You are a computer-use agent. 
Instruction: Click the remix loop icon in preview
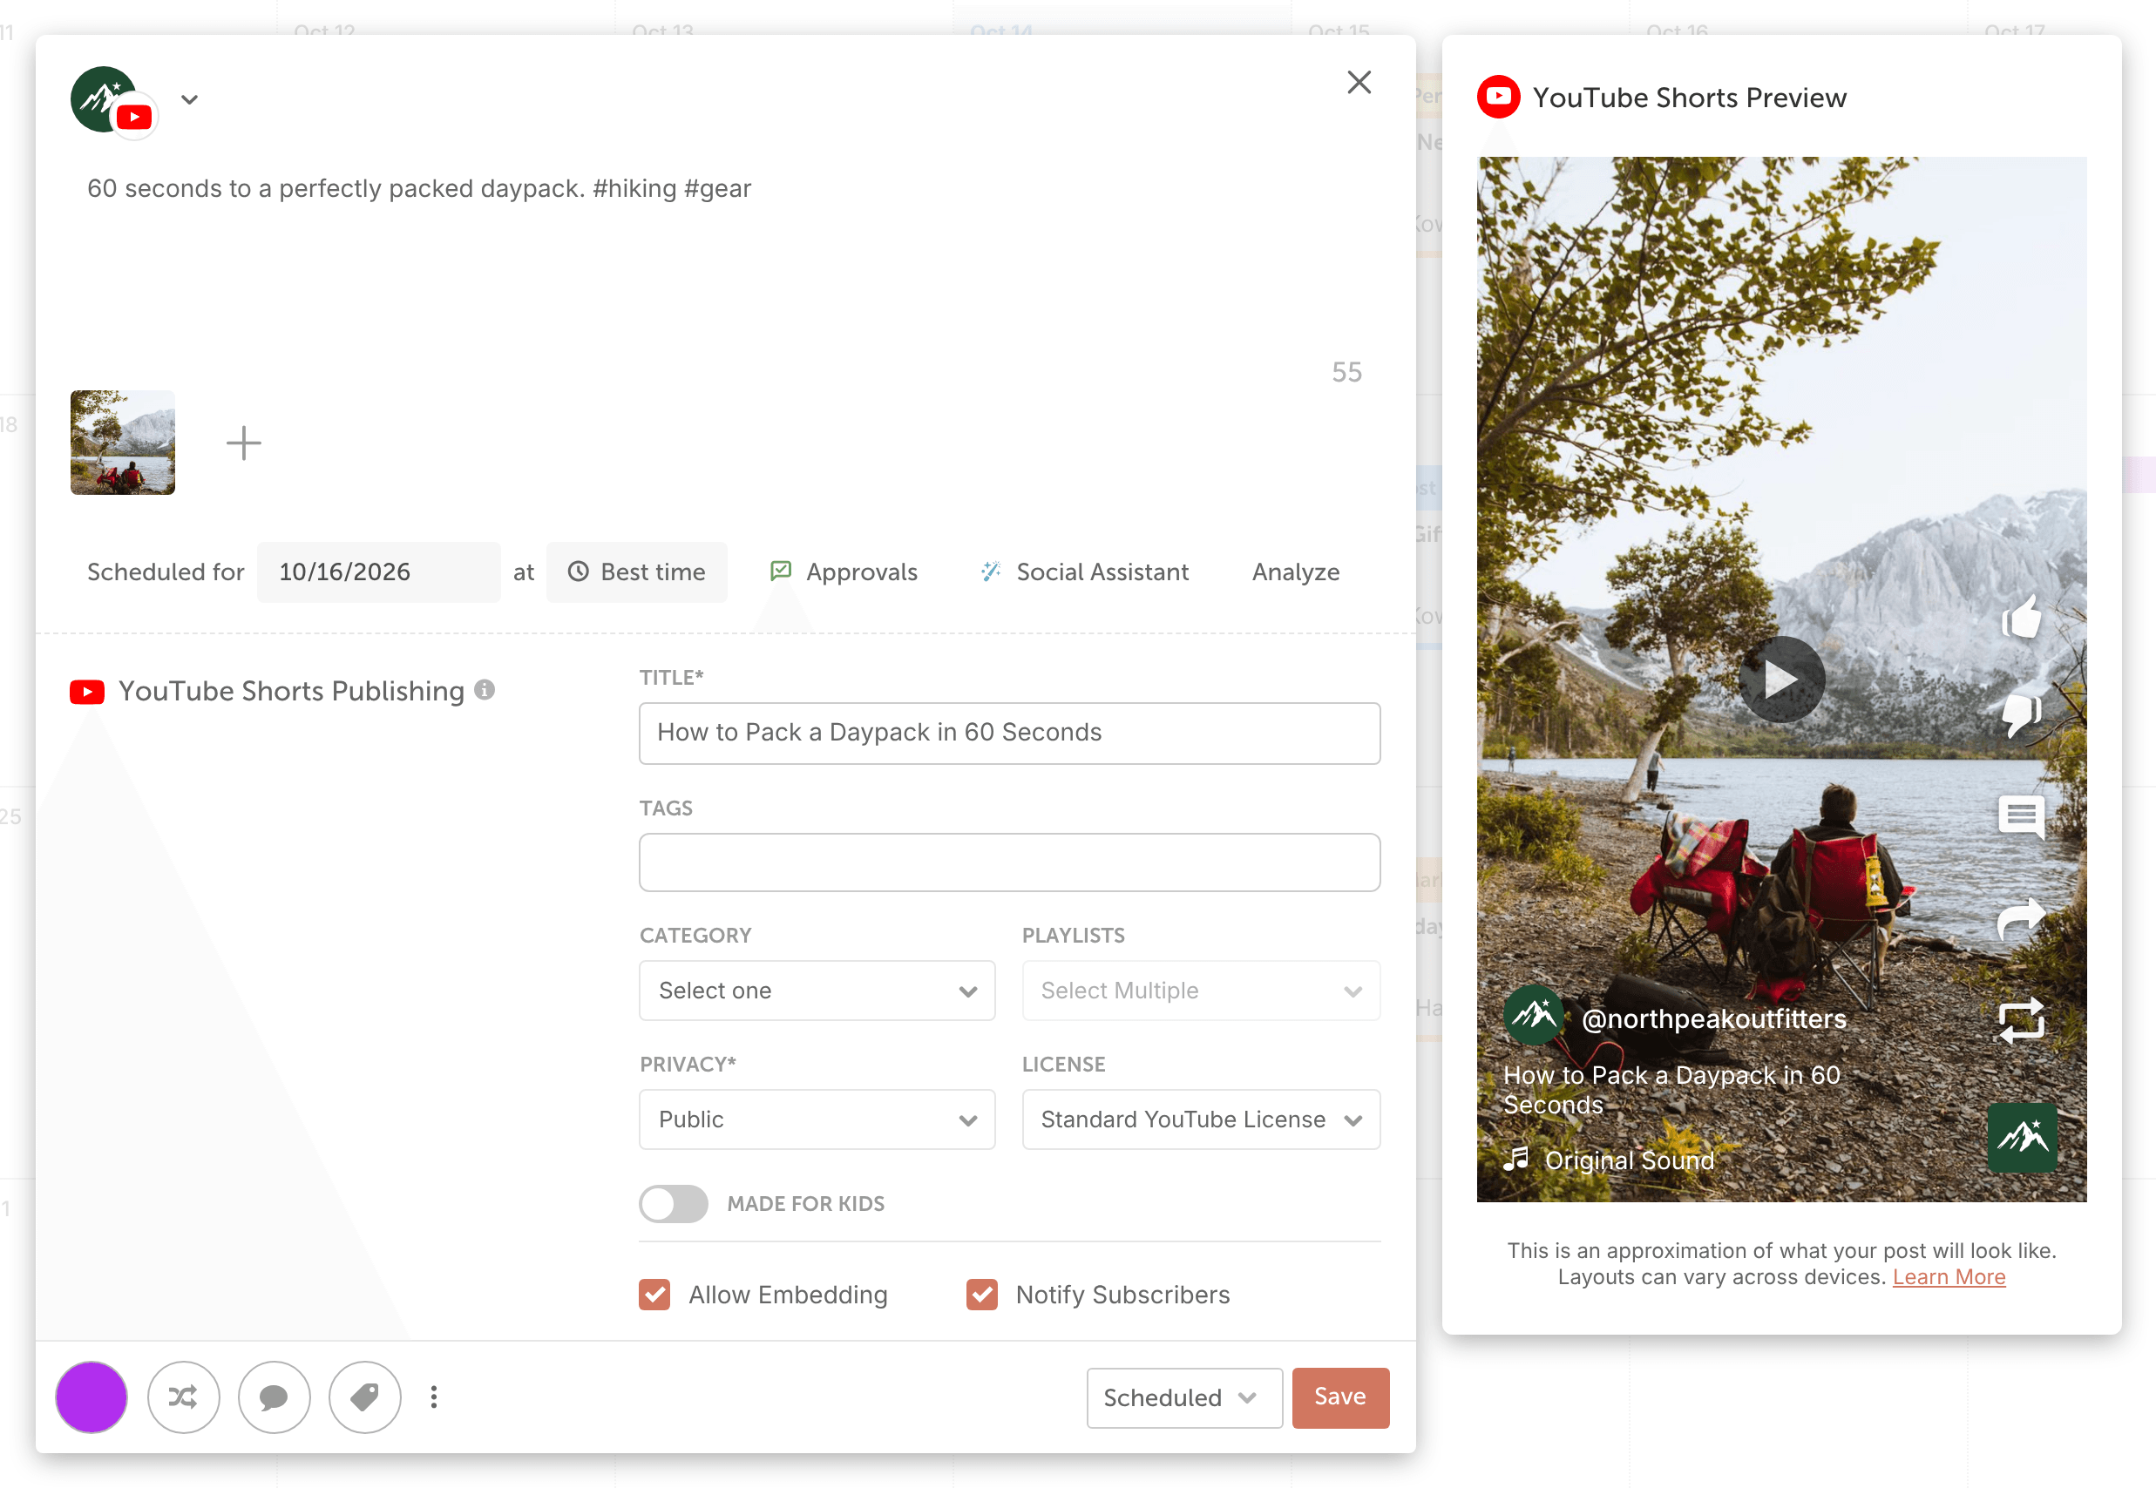pos(2021,1020)
